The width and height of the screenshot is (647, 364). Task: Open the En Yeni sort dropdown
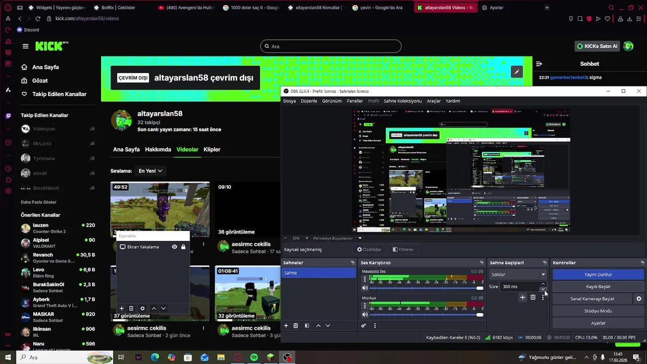(150, 171)
